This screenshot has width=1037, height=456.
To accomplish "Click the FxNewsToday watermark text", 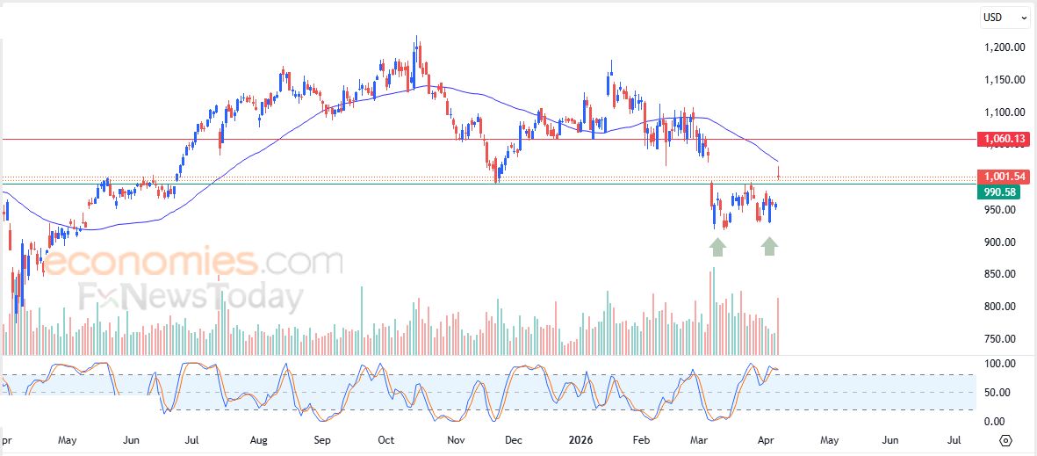I will [x=190, y=298].
